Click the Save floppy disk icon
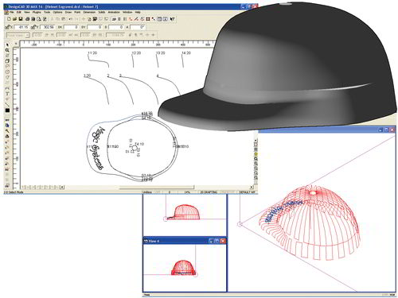398x298 pixels. (x=21, y=19)
